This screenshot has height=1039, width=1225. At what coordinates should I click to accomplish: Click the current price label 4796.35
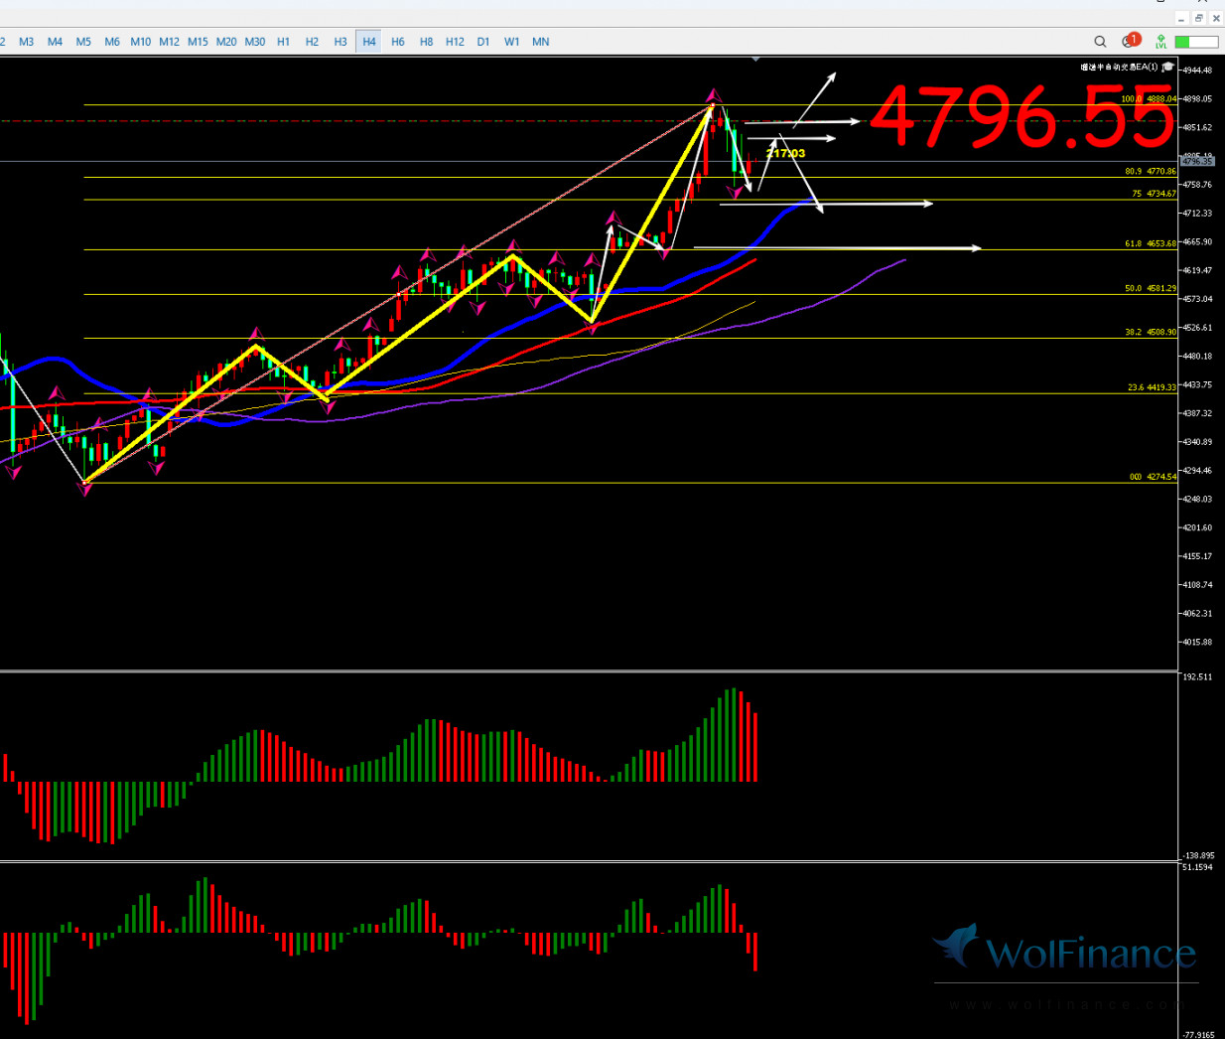[1197, 161]
